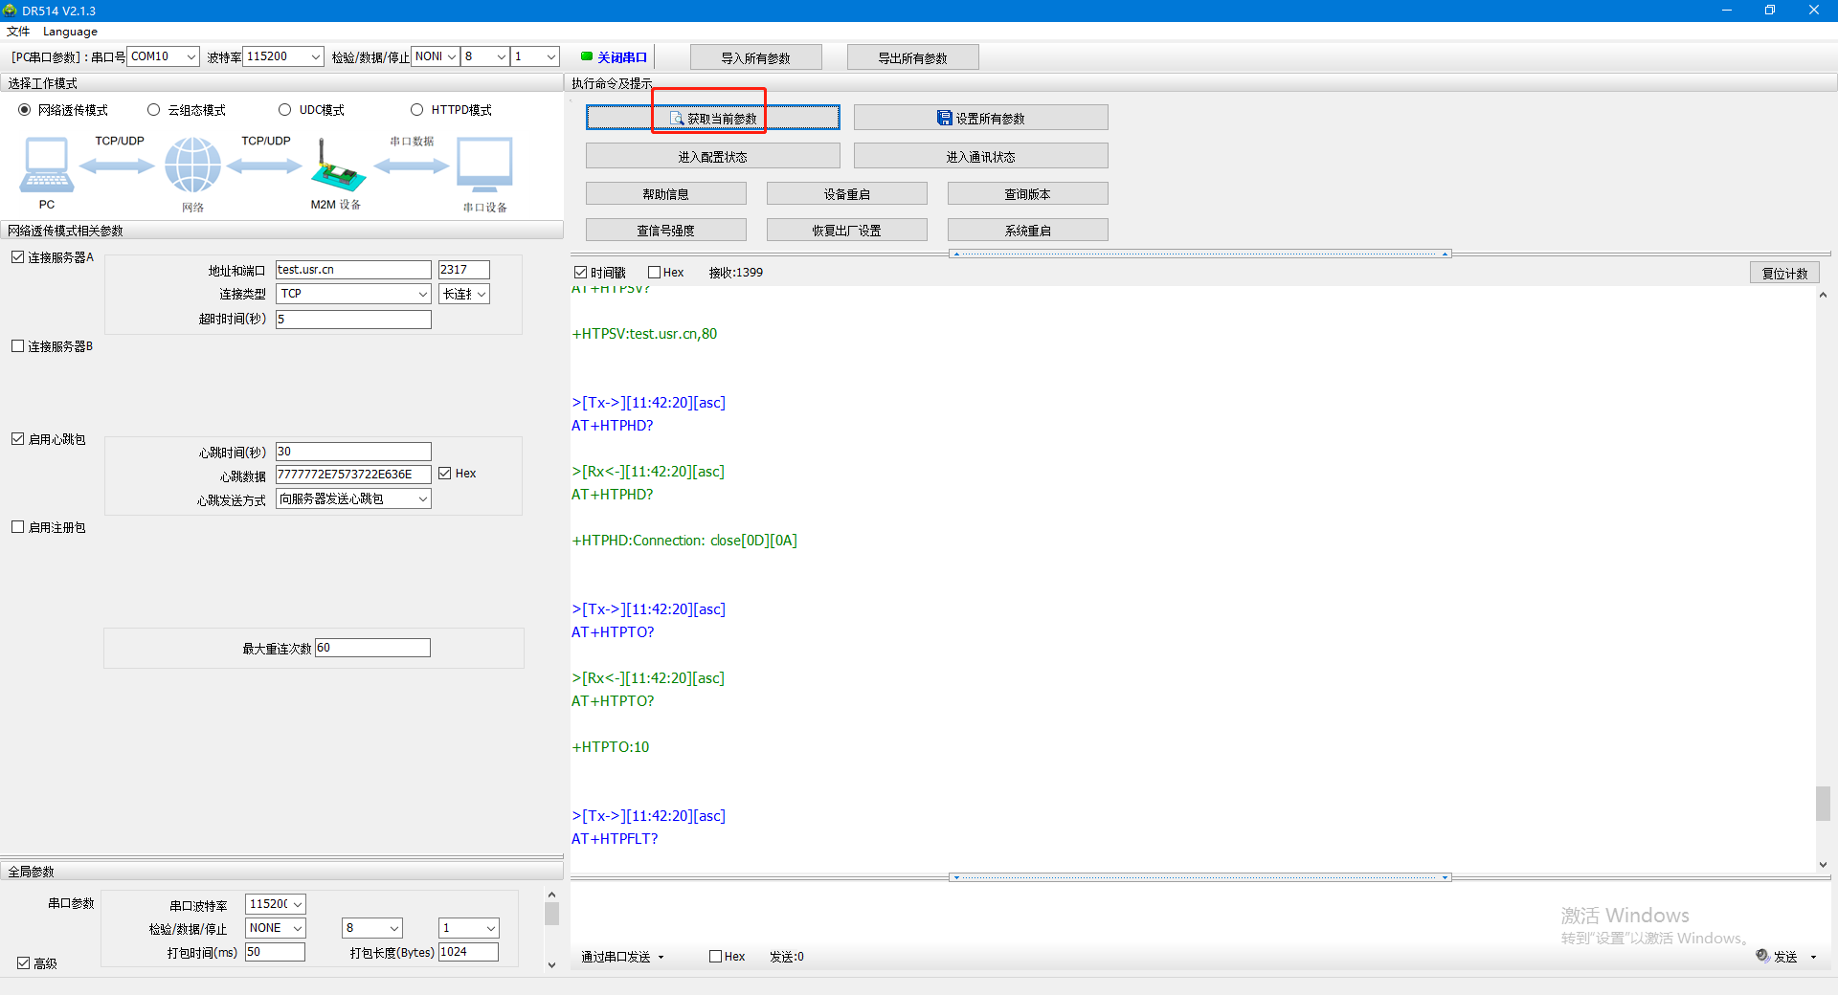
Task: Open the 文件 menu
Action: 18,32
